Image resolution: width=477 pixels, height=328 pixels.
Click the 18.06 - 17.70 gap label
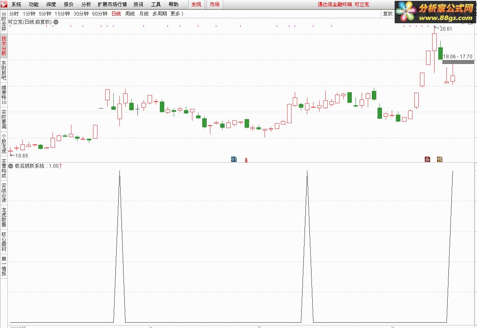458,57
